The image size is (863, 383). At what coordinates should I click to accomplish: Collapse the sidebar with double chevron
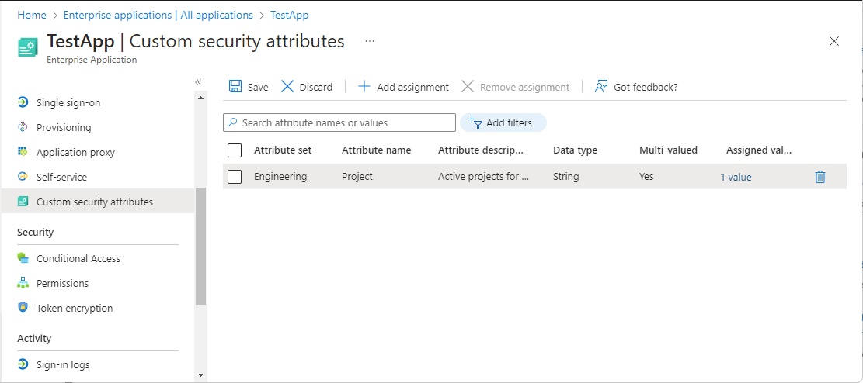point(198,82)
